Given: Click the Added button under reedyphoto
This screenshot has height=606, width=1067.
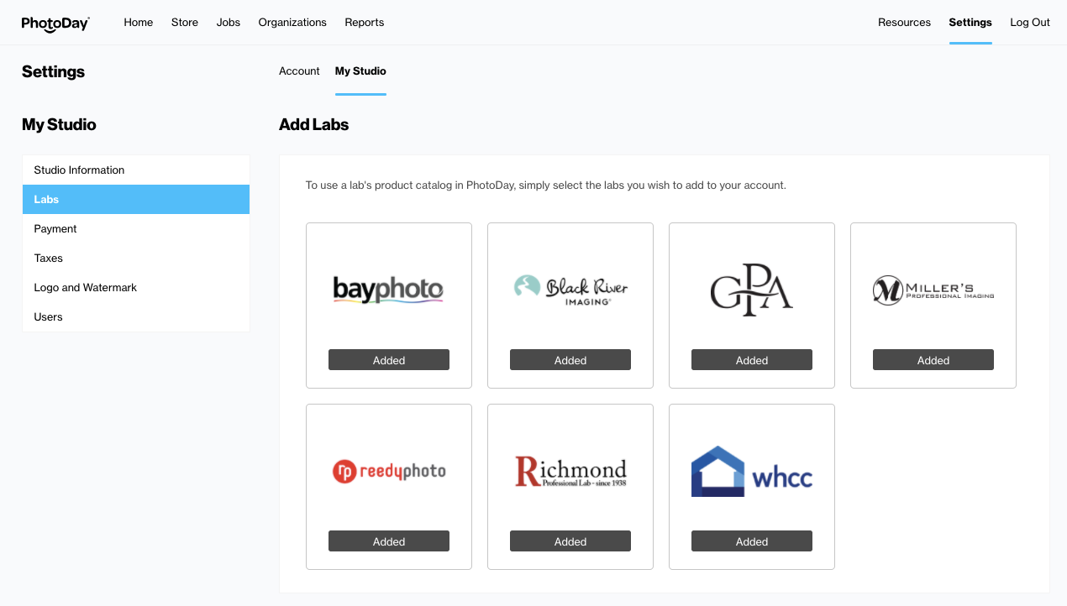Looking at the screenshot, I should [x=389, y=541].
